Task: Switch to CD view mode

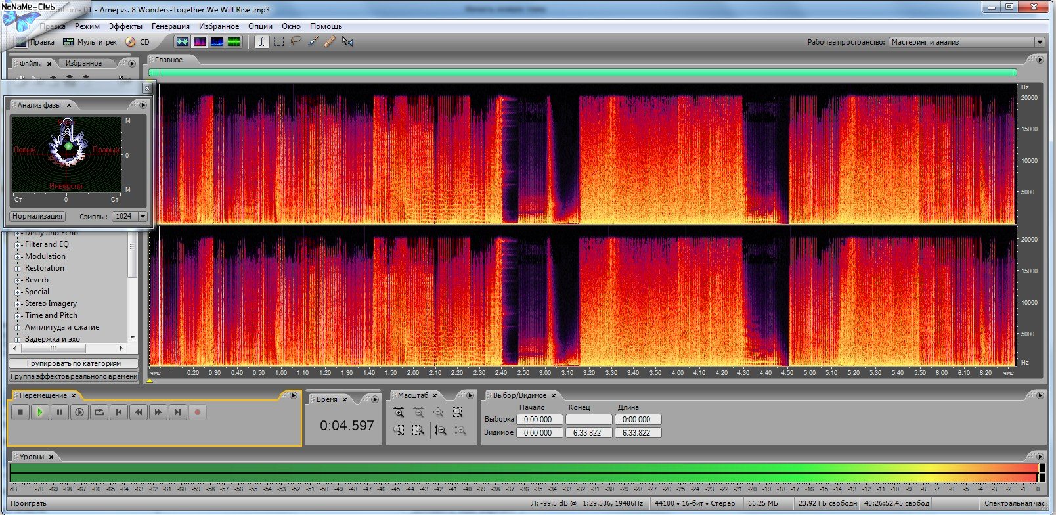Action: click(x=138, y=42)
